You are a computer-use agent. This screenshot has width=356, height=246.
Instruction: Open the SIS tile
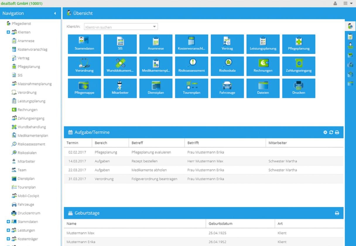pos(120,44)
